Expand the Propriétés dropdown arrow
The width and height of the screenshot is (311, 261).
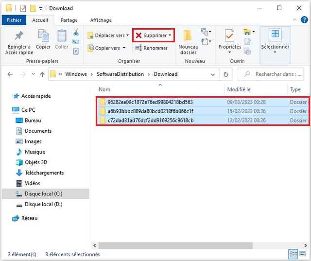pos(229,52)
